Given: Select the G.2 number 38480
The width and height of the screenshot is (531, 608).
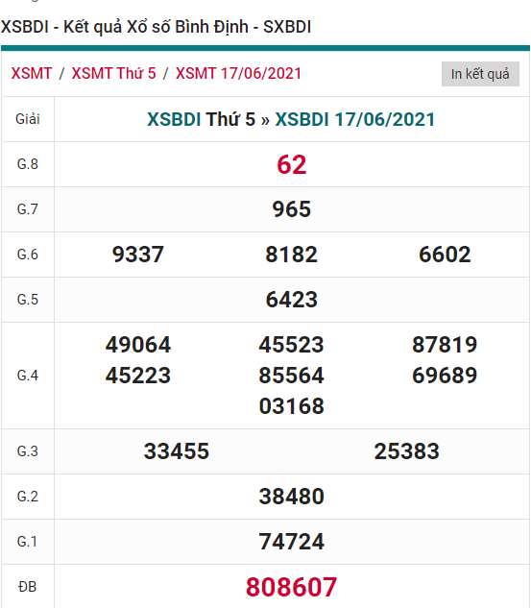Looking at the screenshot, I should [x=292, y=496].
